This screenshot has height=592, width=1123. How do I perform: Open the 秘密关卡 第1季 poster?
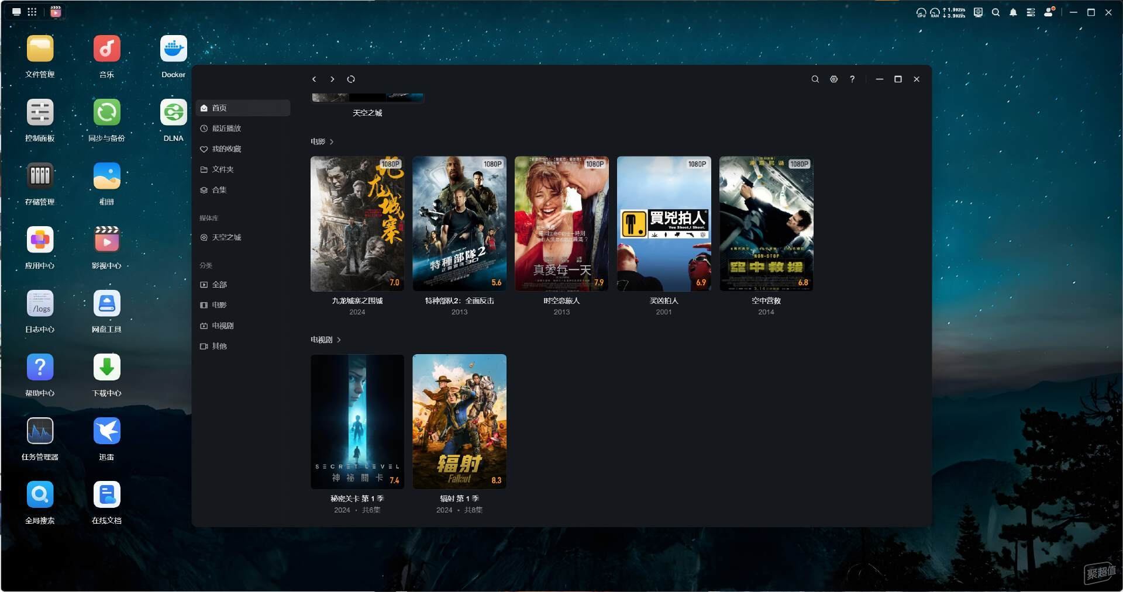tap(357, 421)
